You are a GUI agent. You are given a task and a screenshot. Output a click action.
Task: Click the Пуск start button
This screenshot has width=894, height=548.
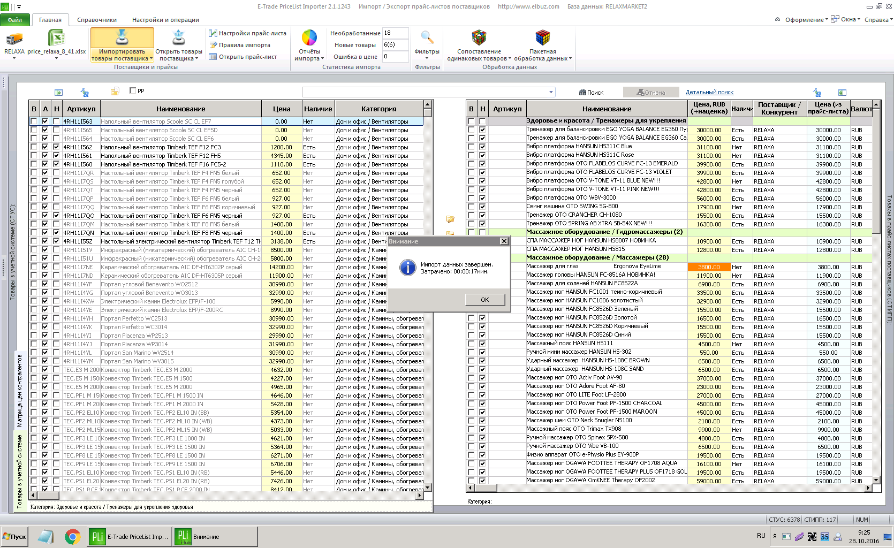[14, 537]
